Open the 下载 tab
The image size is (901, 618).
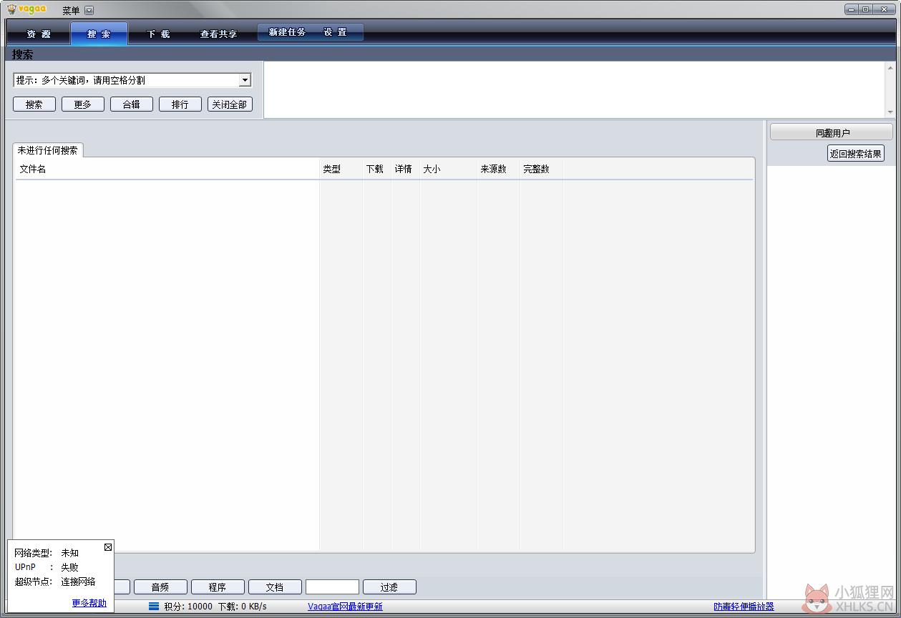(x=158, y=34)
